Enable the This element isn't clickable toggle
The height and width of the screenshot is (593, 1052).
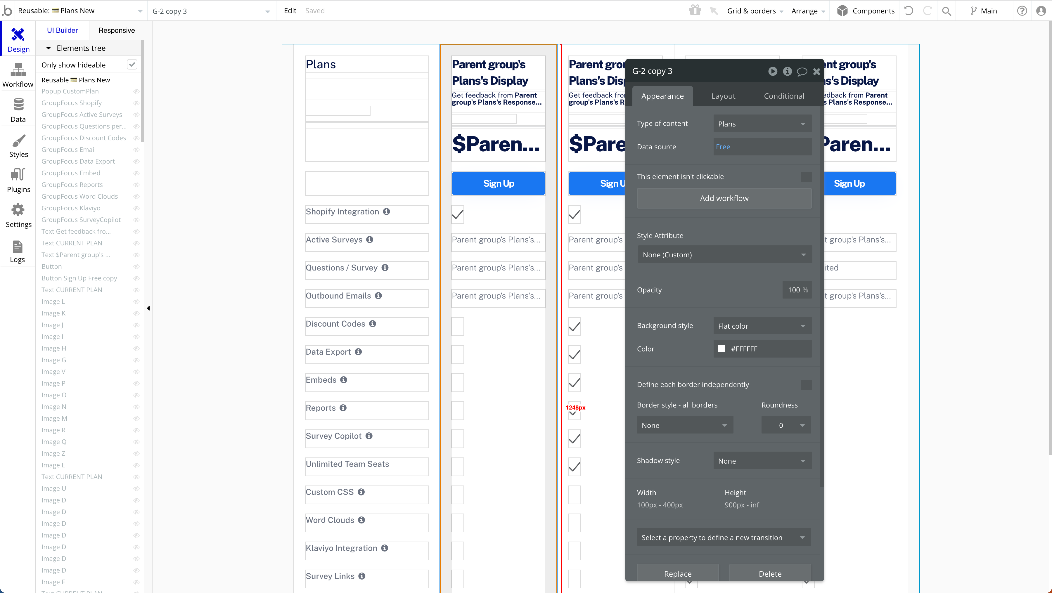(806, 176)
